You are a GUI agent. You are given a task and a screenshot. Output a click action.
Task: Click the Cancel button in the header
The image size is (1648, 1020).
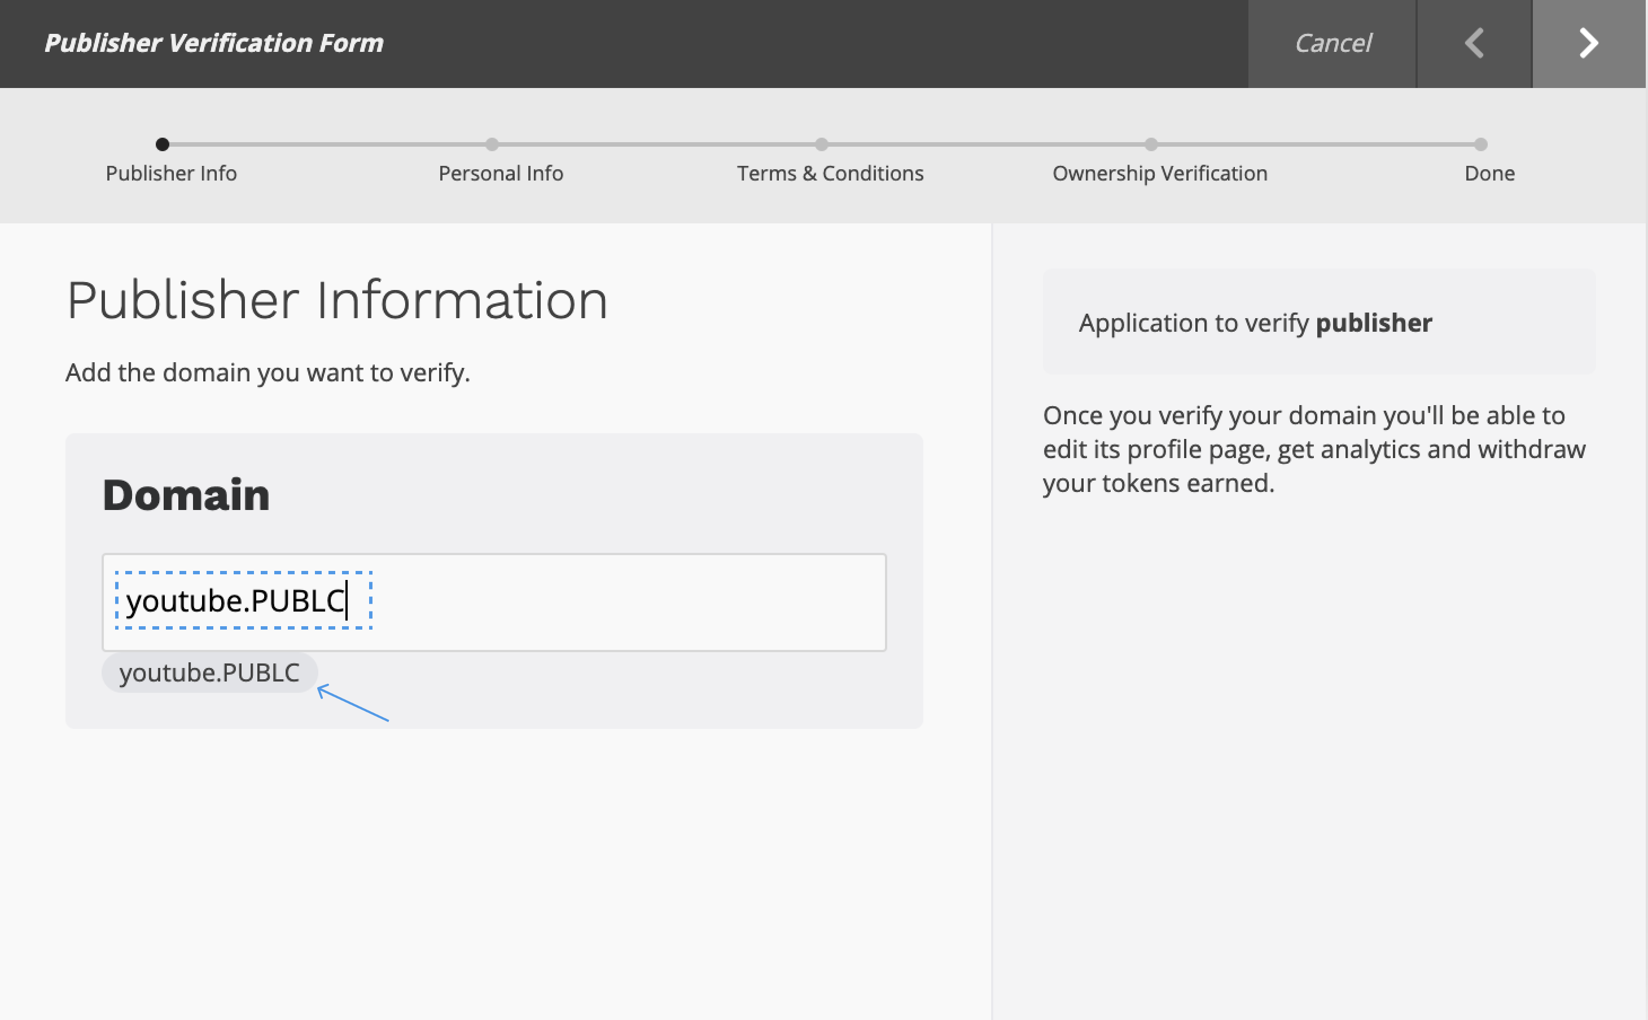pyautogui.click(x=1331, y=43)
